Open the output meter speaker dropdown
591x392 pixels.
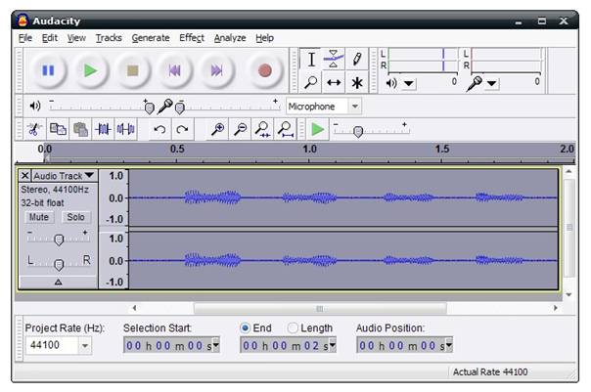409,83
